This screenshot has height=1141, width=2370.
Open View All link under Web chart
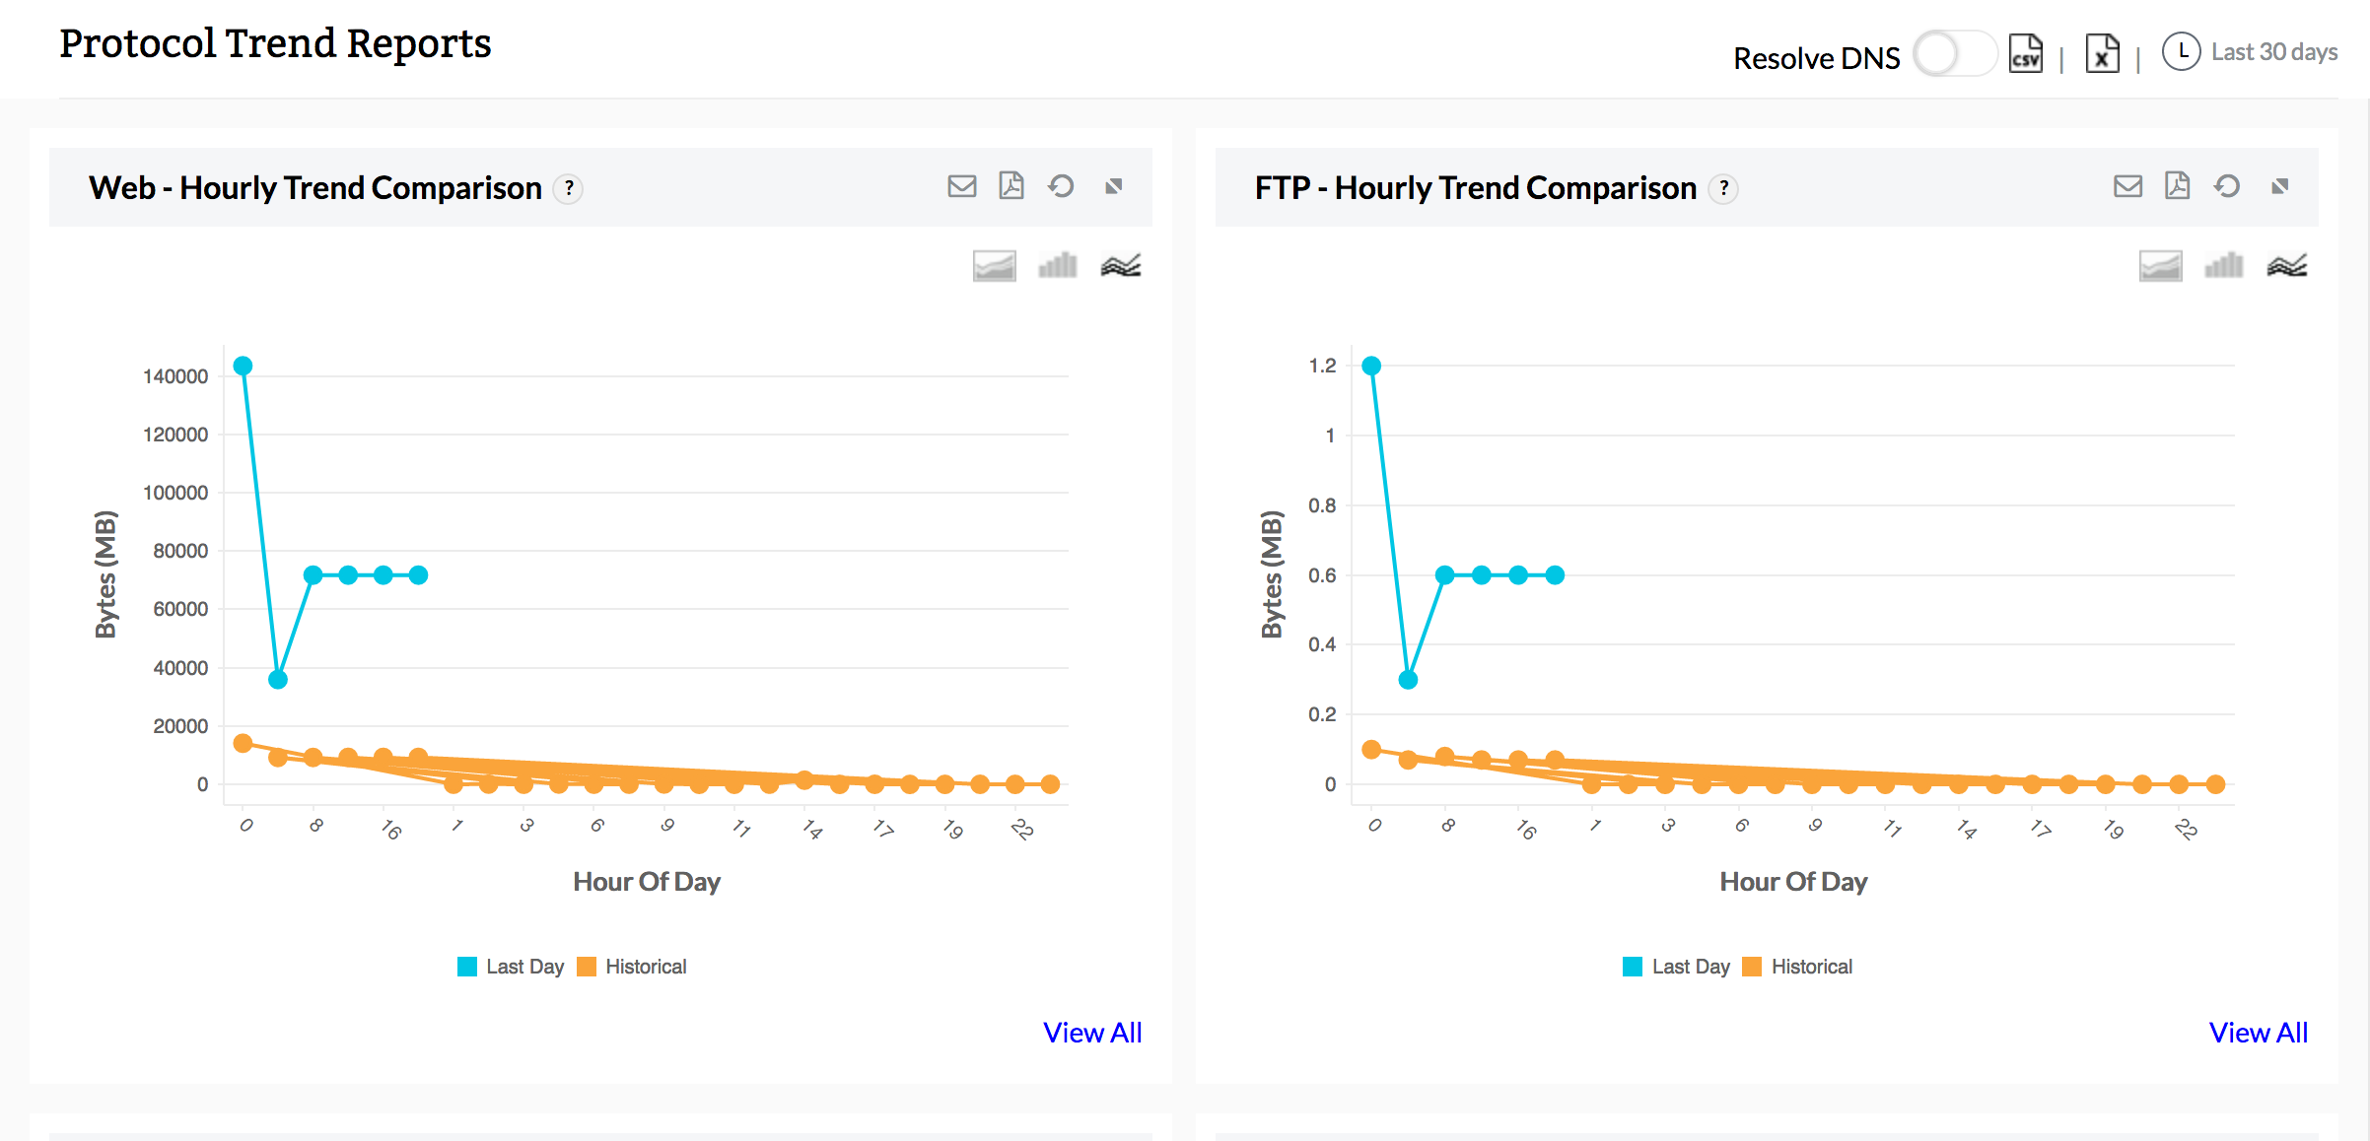click(1092, 1033)
